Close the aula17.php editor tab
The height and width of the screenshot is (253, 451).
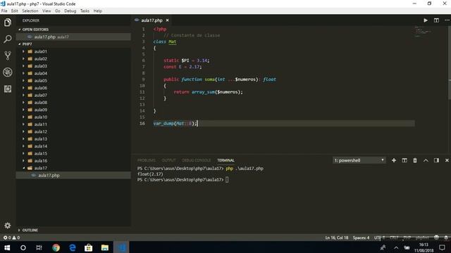coord(168,20)
